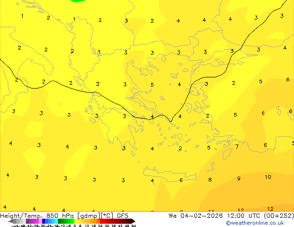Click the temperature value '9' on the map
The height and width of the screenshot is (227, 294).
pos(239,178)
